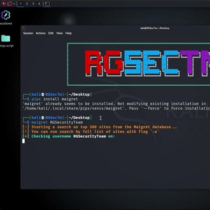Open the Help menu

click(x=68, y=33)
